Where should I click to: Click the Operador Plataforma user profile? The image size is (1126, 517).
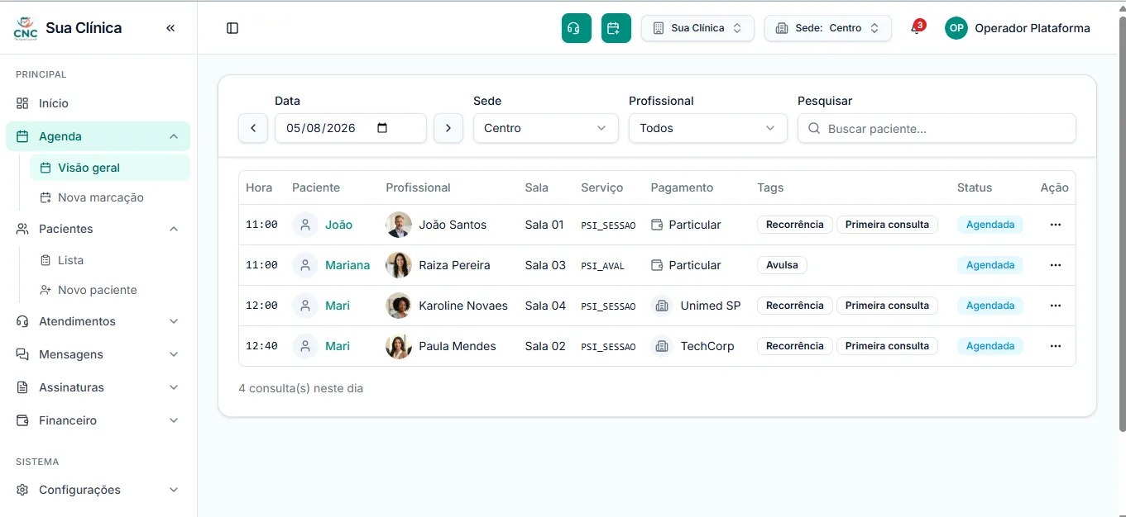click(x=1018, y=28)
